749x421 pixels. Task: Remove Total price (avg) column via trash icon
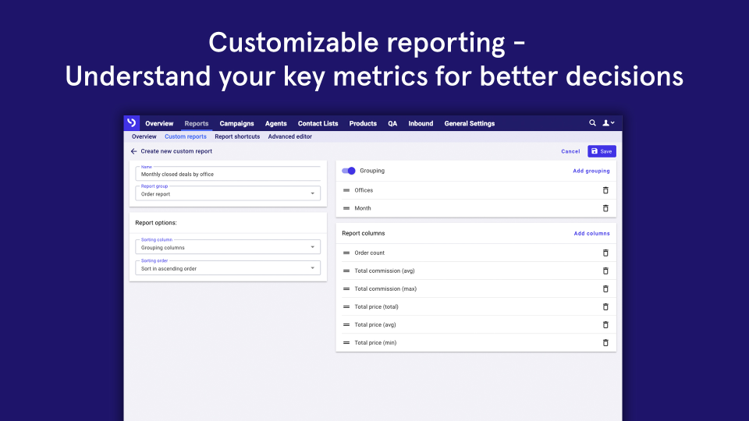tap(605, 324)
